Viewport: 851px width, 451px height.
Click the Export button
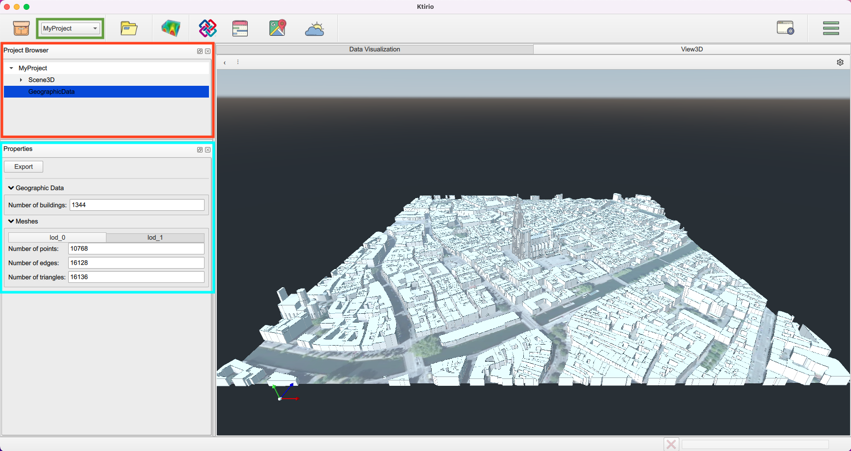click(x=24, y=167)
